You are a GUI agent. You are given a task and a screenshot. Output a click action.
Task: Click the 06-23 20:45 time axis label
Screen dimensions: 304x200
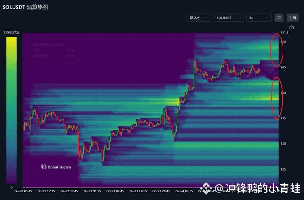click(161, 191)
